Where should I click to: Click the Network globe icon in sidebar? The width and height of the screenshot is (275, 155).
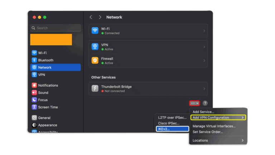click(x=34, y=67)
